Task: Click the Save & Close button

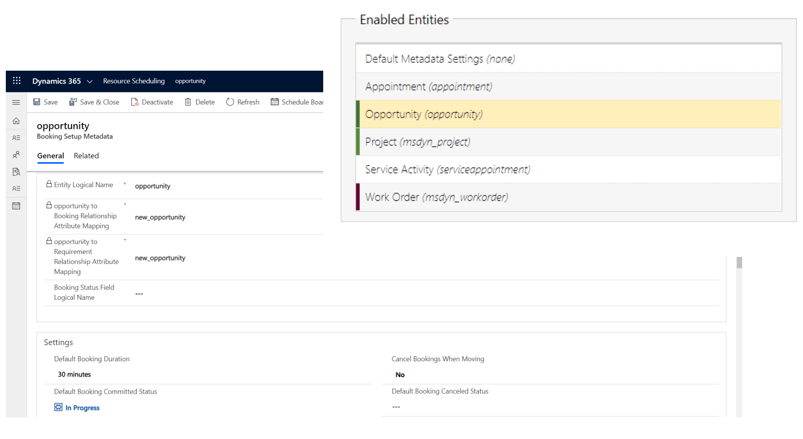Action: coord(94,102)
